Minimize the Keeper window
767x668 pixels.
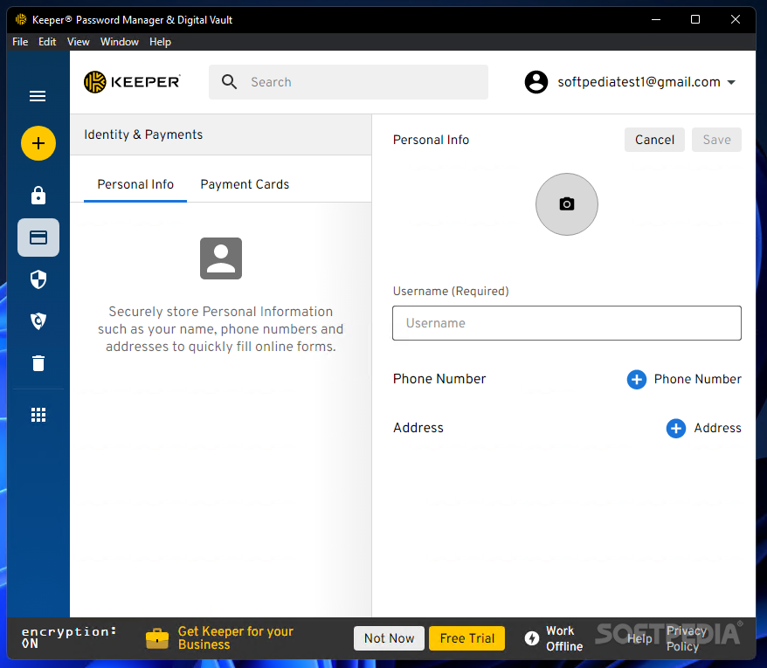656,19
